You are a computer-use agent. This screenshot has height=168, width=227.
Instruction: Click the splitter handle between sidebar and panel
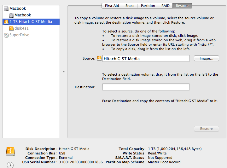tap(64, 72)
